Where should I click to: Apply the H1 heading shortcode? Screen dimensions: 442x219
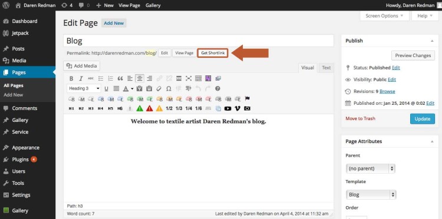tap(71, 108)
